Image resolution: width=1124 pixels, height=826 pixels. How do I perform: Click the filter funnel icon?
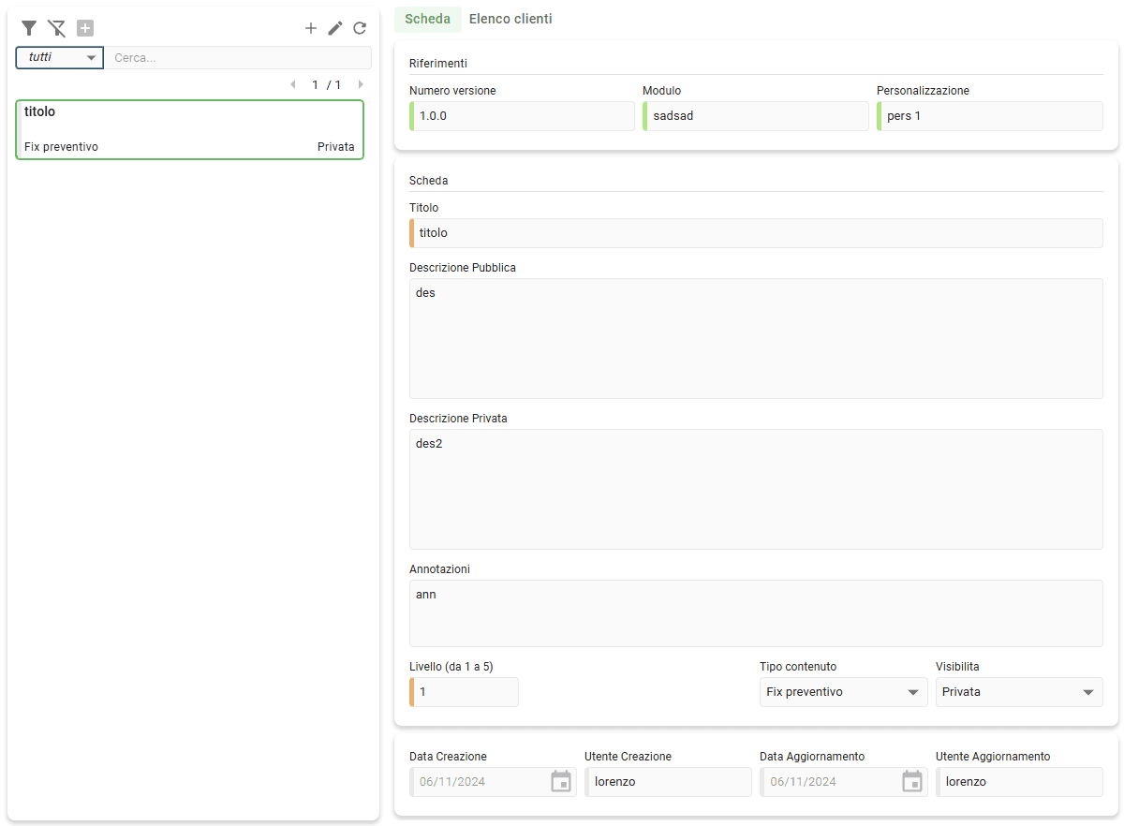pyautogui.click(x=29, y=28)
